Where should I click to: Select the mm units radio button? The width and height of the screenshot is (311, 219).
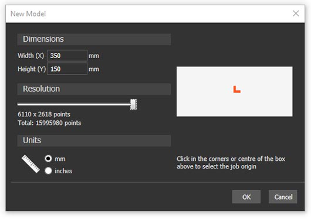48,159
